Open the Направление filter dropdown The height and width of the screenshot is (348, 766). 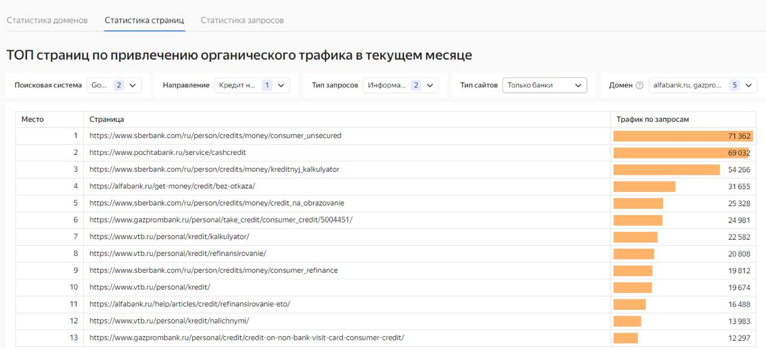pyautogui.click(x=252, y=86)
